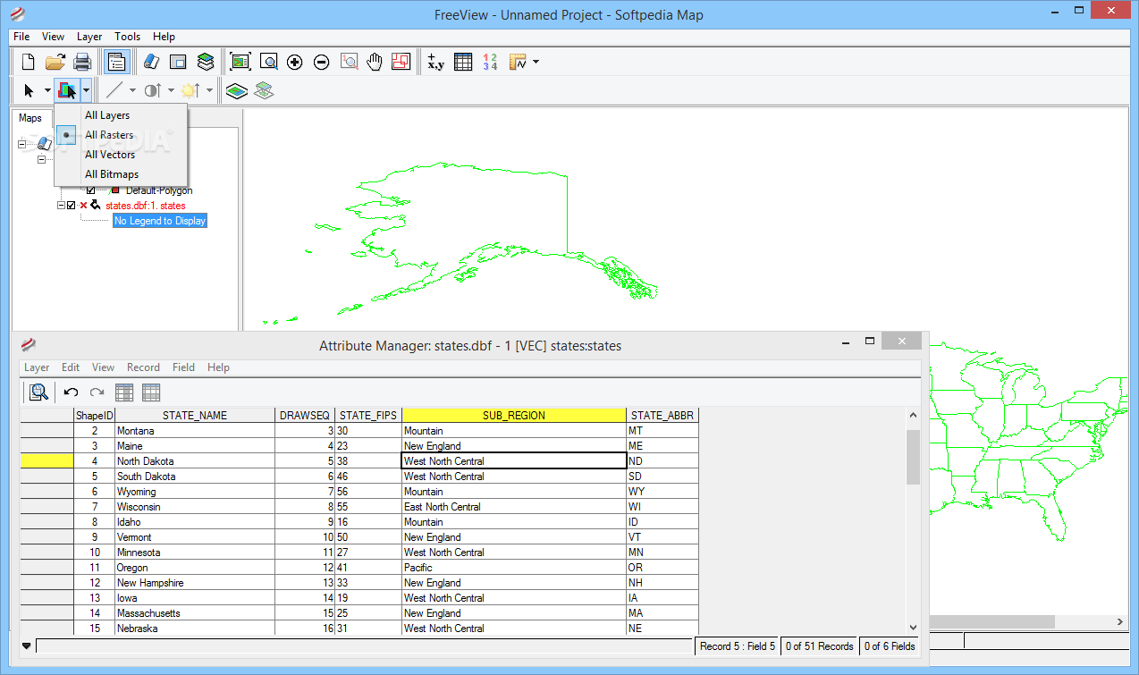Image resolution: width=1139 pixels, height=675 pixels.
Task: Open the line tool dropdown arrow
Action: tap(132, 90)
